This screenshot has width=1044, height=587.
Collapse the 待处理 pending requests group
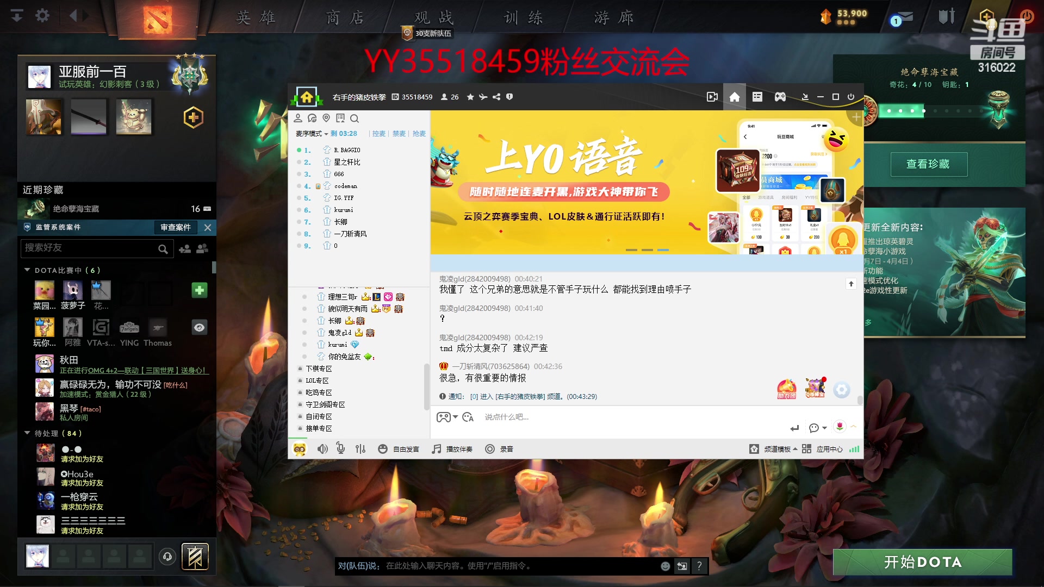27,433
